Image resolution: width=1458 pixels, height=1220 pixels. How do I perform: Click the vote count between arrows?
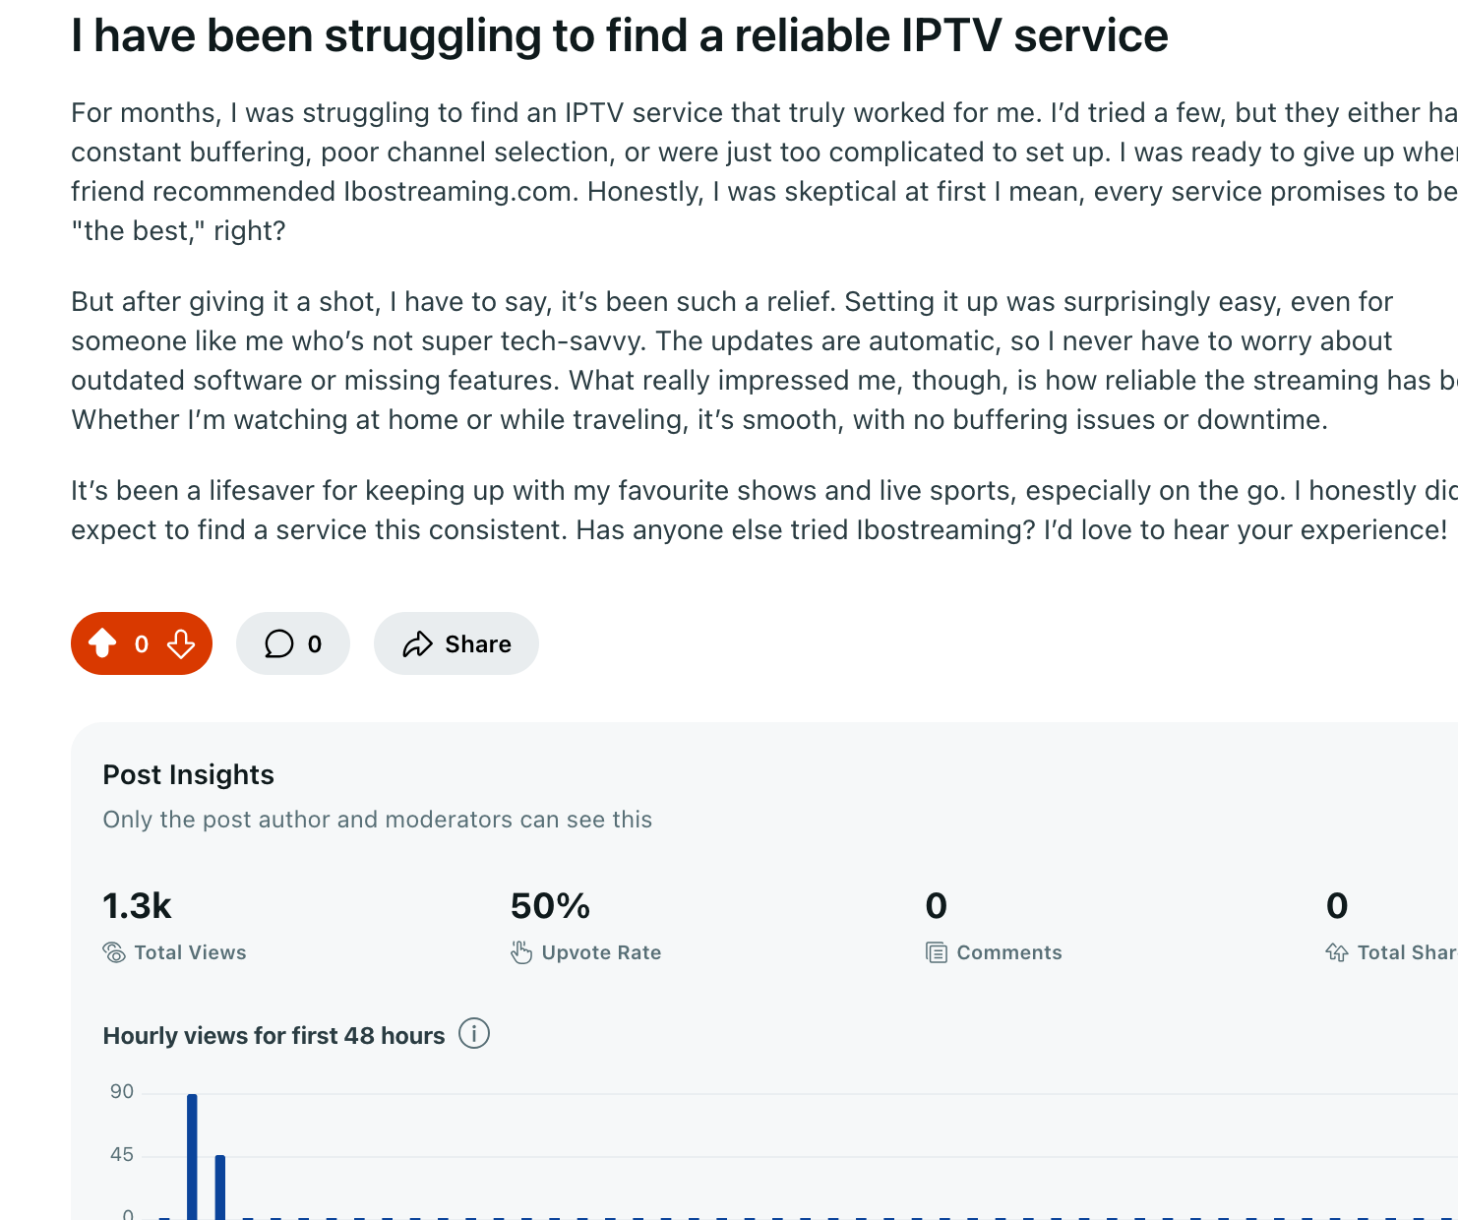click(x=142, y=644)
